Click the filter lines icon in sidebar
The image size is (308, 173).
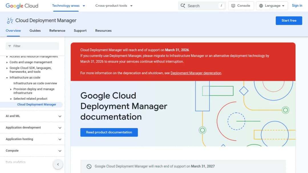[10, 46]
